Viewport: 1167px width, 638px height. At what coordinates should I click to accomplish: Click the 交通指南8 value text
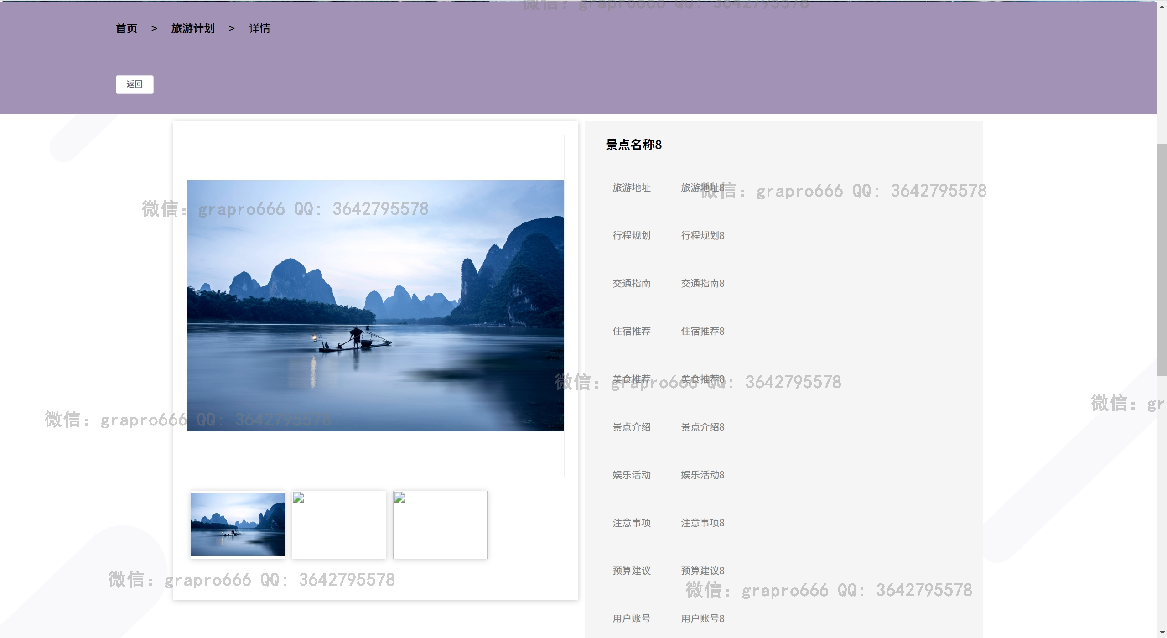(x=702, y=283)
